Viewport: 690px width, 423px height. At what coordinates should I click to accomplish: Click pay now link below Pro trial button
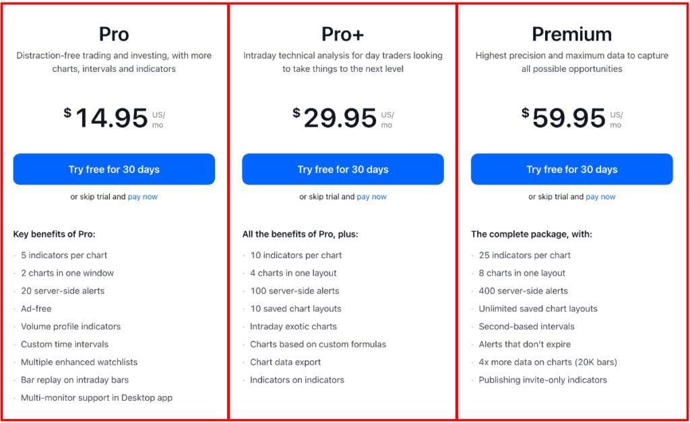pos(142,197)
